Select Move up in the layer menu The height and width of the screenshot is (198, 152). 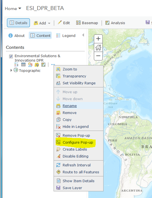(x=78, y=92)
